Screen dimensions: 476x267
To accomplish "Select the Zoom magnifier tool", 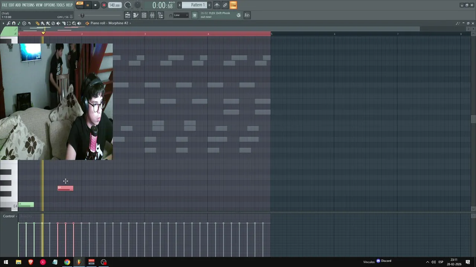I will 74,23.
